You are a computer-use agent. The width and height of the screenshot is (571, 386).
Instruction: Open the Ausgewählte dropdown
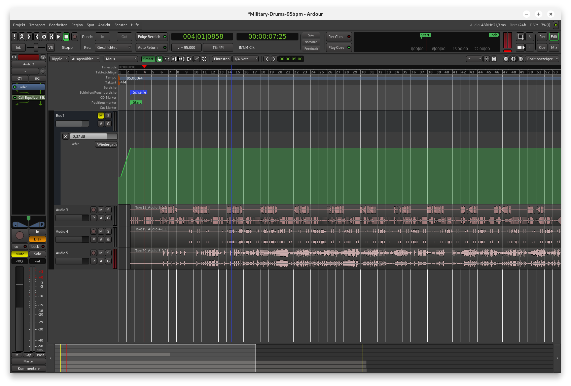[x=85, y=59]
